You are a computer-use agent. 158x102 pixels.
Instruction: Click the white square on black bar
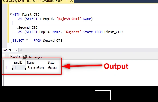point(103,95)
